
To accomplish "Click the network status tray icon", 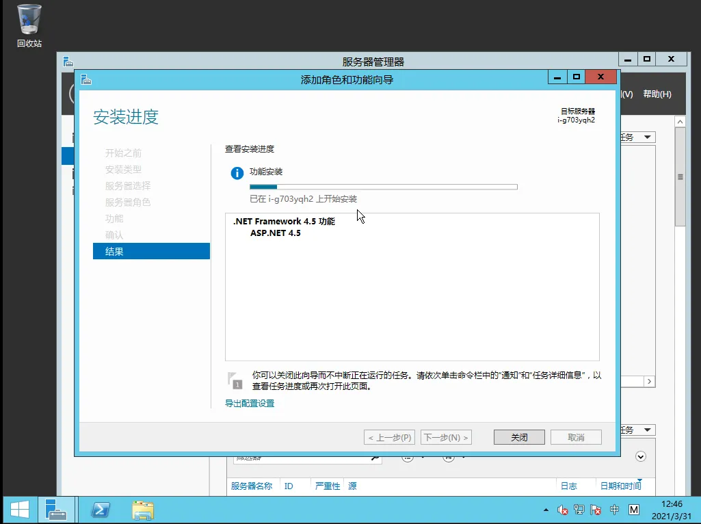I will (579, 510).
